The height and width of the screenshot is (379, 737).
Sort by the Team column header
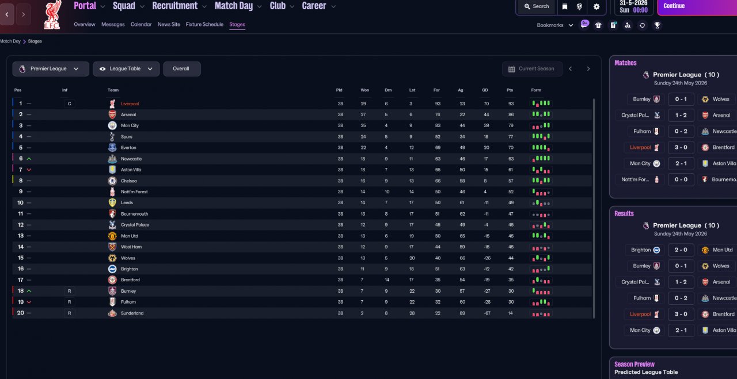pyautogui.click(x=113, y=90)
